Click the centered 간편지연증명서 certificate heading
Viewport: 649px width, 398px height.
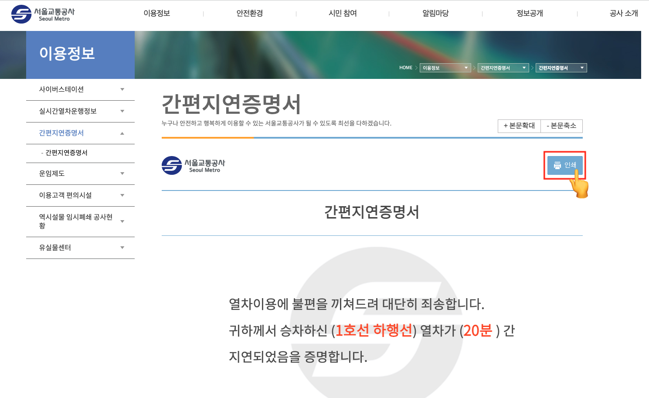(x=372, y=212)
